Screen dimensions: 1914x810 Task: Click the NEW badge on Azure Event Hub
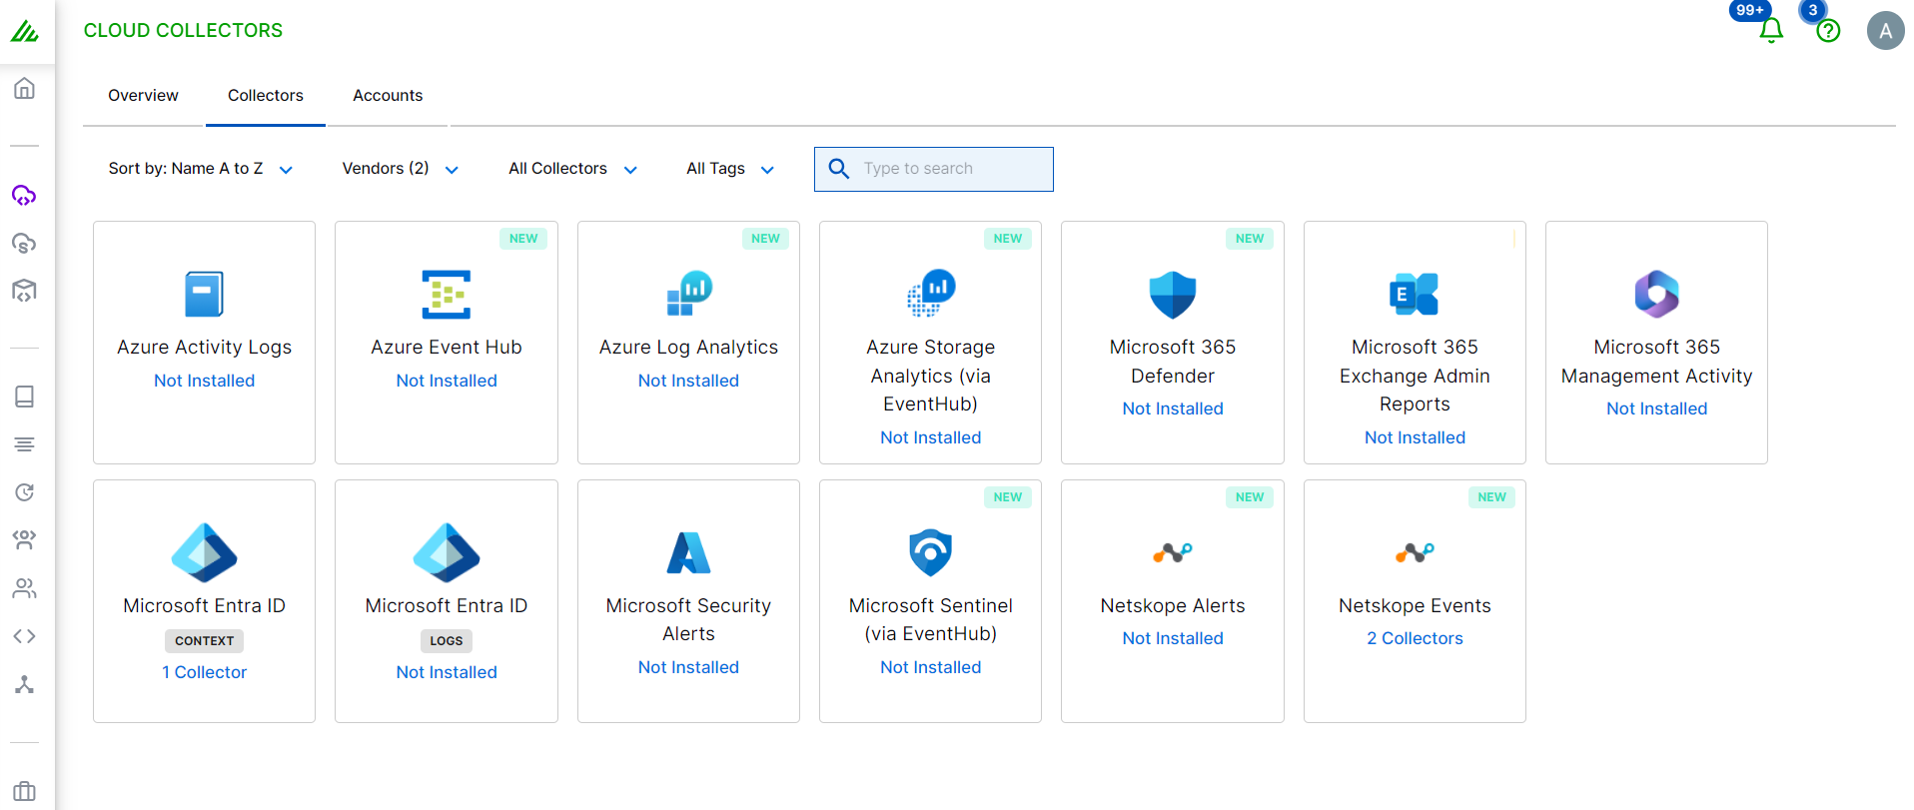pos(523,239)
